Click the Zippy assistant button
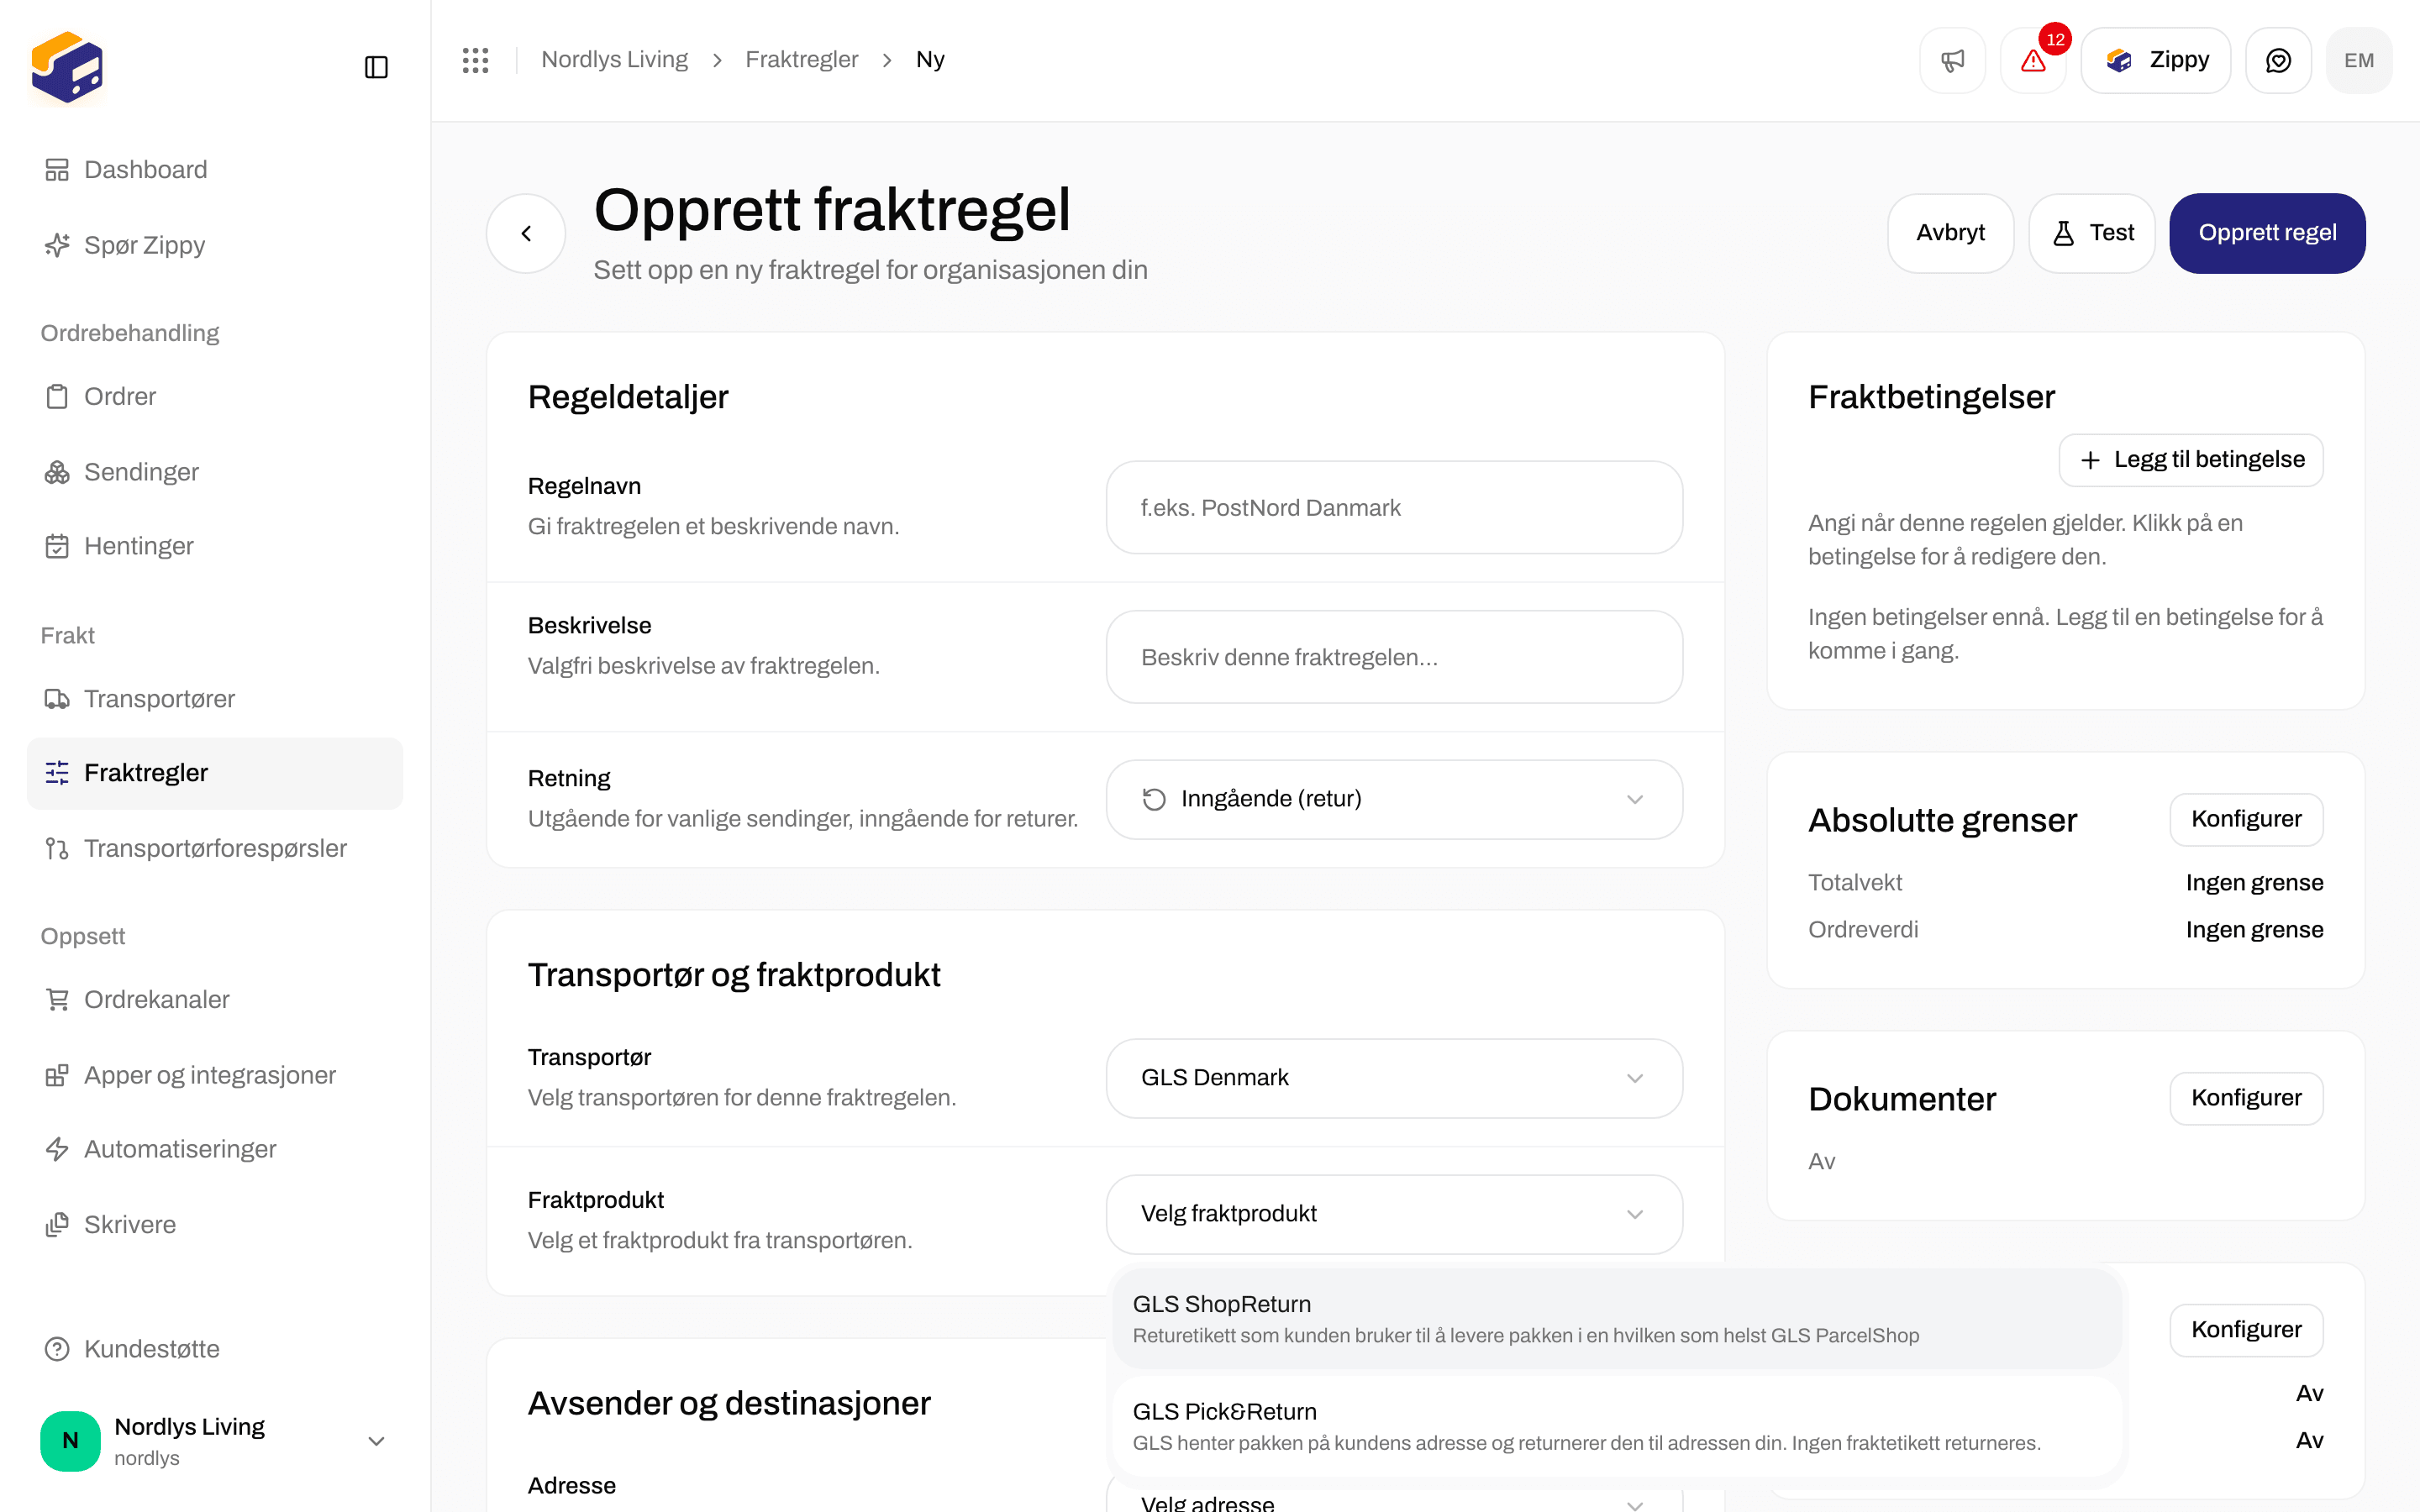 (2155, 60)
